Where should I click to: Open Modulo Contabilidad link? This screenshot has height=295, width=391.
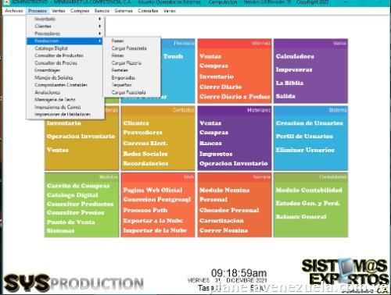tap(309, 190)
